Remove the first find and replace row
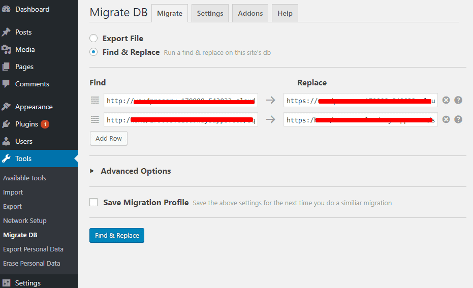This screenshot has height=288, width=473. (446, 100)
